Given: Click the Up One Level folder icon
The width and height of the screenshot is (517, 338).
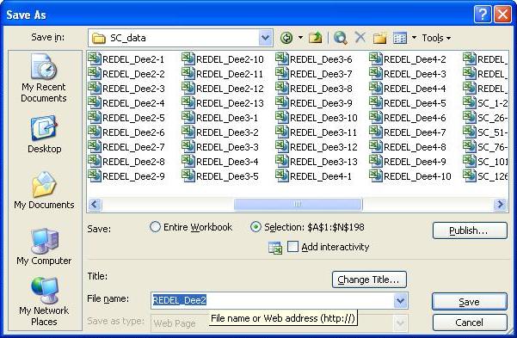Looking at the screenshot, I should [x=315, y=38].
